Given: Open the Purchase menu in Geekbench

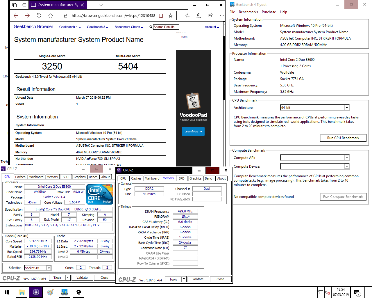Looking at the screenshot, I should coord(269,12).
